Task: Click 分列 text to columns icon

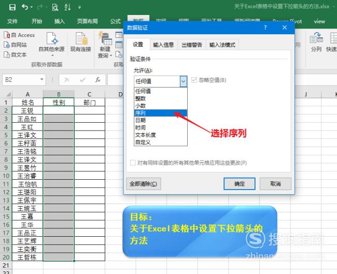Action: click(x=316, y=42)
